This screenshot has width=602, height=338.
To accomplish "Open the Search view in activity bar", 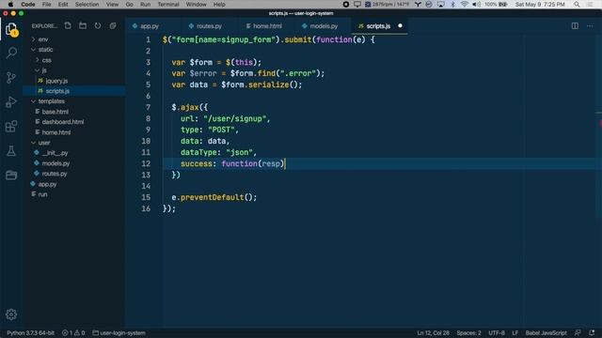I will pos(11,53).
